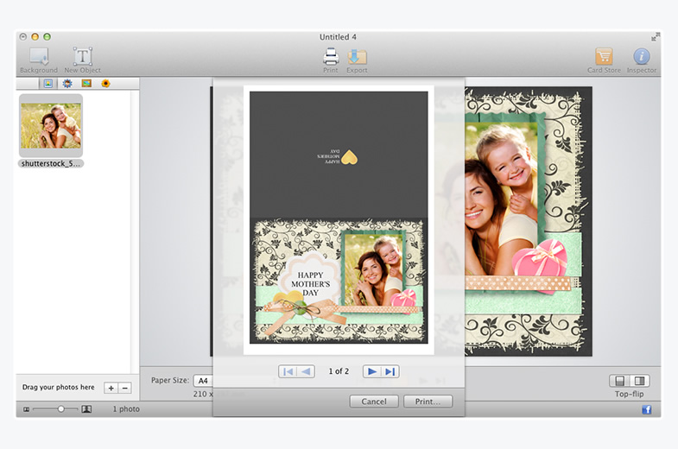
Task: Adjust the thumbnail size slider
Action: coord(61,409)
